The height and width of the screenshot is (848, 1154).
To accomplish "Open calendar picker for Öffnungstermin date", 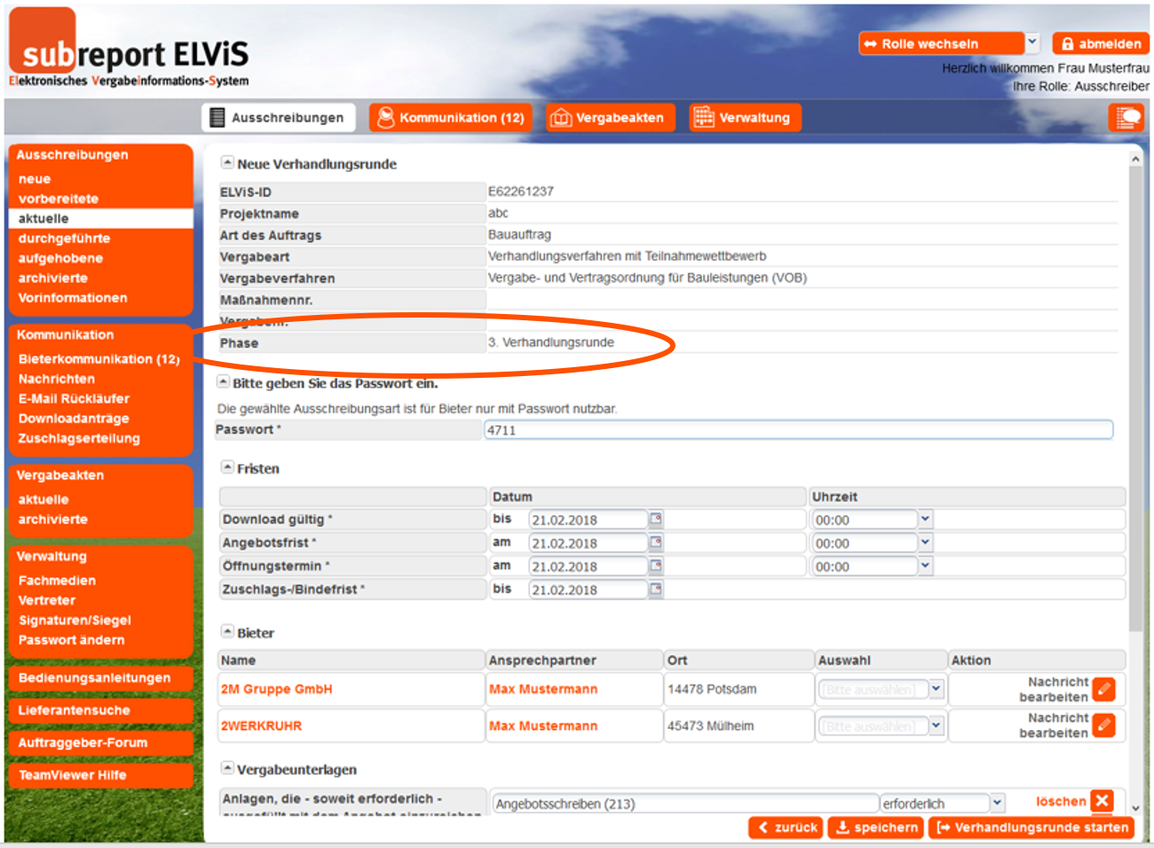I will click(655, 565).
